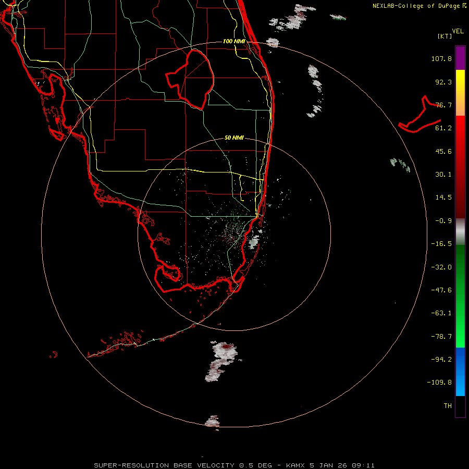This screenshot has width=469, height=469.
Task: Pick the gray segment near -0.9
Action: pos(460,232)
